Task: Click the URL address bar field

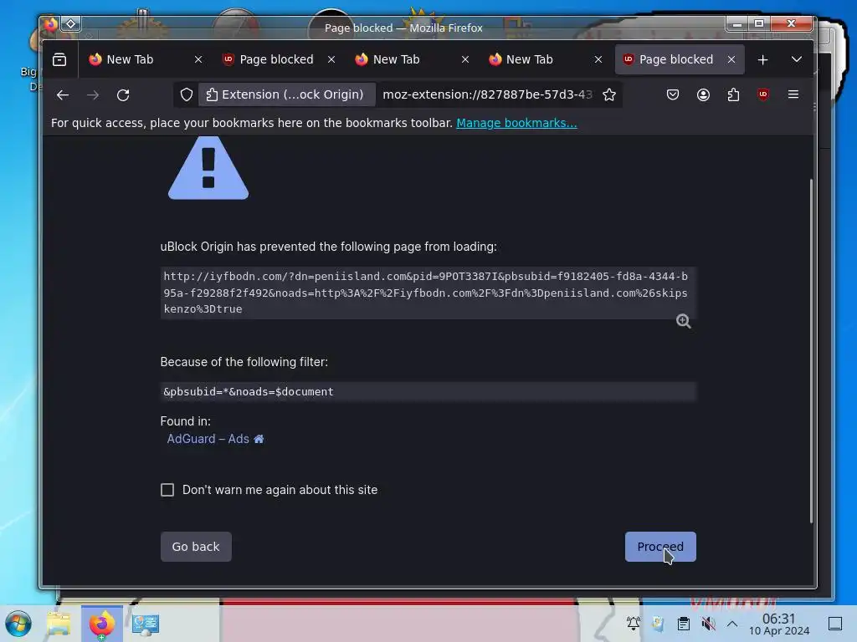Action: tap(487, 95)
